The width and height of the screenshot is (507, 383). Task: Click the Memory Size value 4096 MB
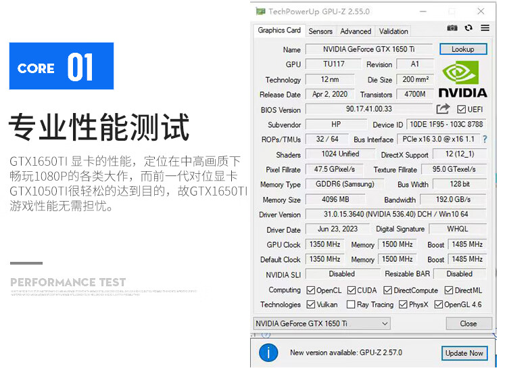click(x=335, y=200)
